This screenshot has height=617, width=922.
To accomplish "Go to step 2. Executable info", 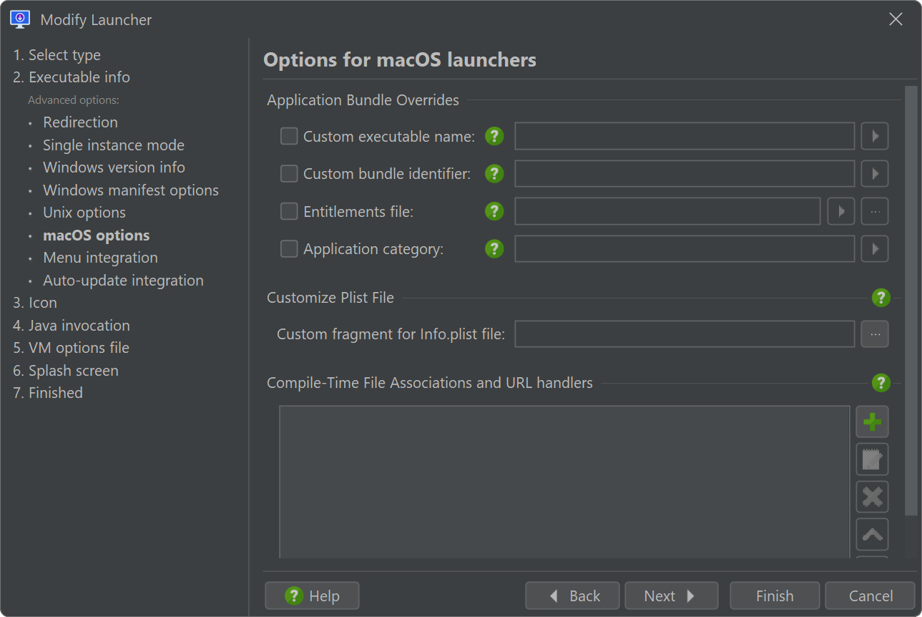I will (72, 77).
